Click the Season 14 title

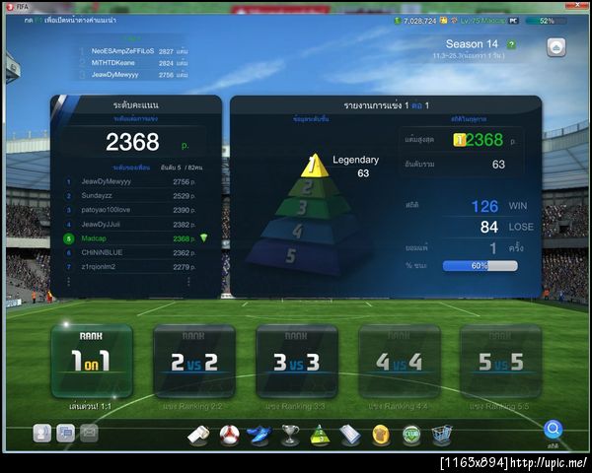[x=472, y=44]
